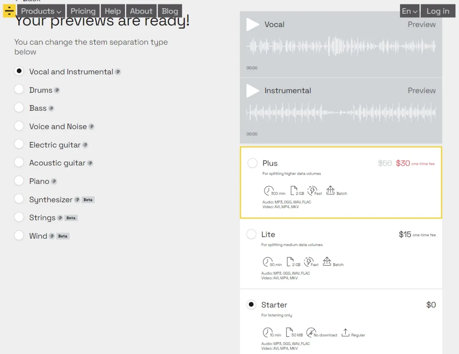Seek within the Vocal waveform
The width and height of the screenshot is (459, 354).
(x=341, y=46)
